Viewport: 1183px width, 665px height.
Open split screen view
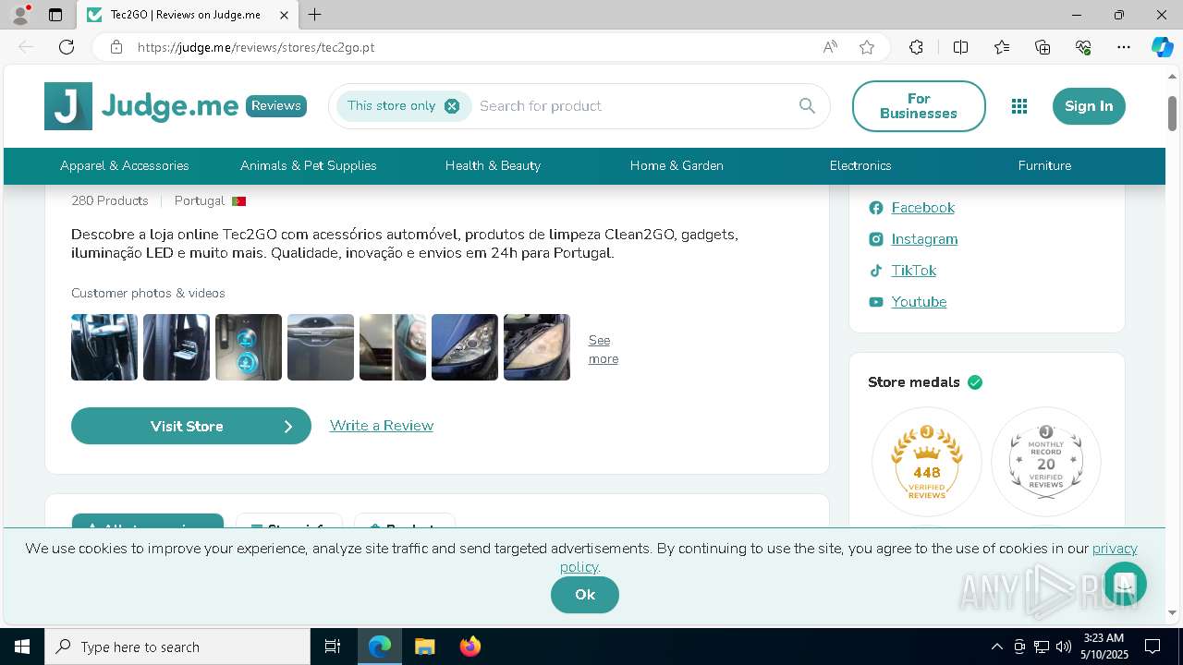[x=960, y=47]
